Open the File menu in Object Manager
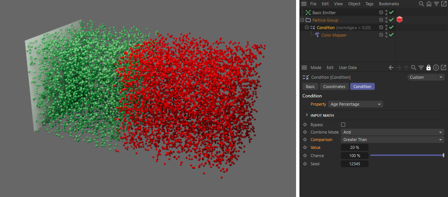Image resolution: width=448 pixels, height=197 pixels. click(313, 4)
